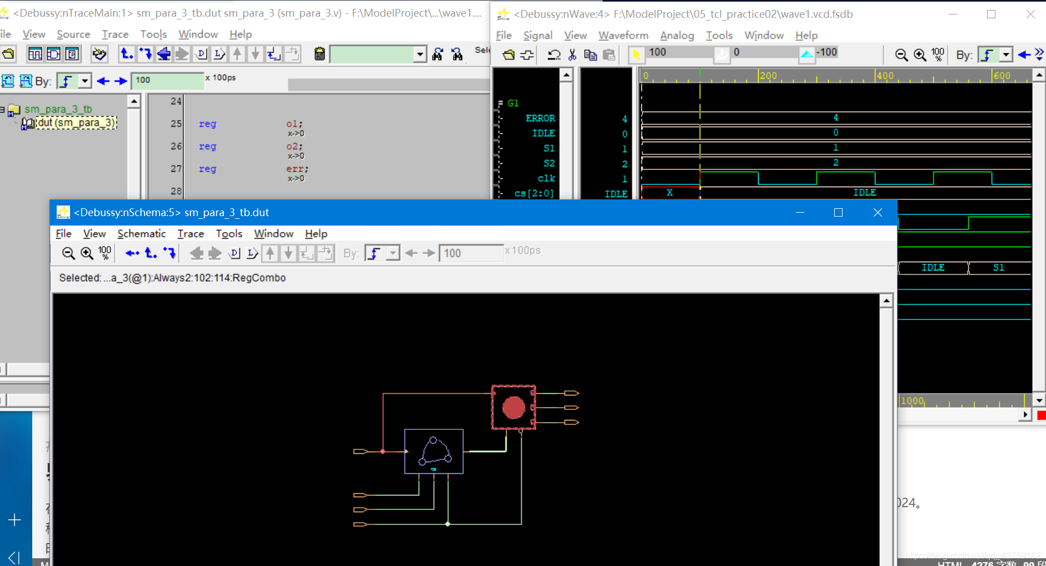The image size is (1046, 566).
Task: Click the nWave signal pane scroll-up arrow
Action: 566,74
